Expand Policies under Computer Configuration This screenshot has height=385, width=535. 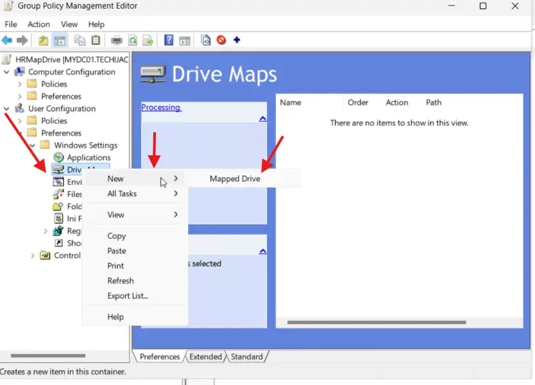tap(20, 84)
